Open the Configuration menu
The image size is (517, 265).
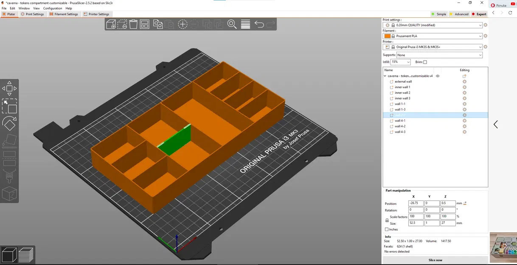point(52,8)
